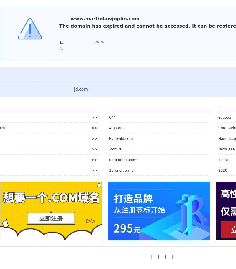Follow the 18rong.com.cn link
The image size is (236, 269).
tap(122, 170)
